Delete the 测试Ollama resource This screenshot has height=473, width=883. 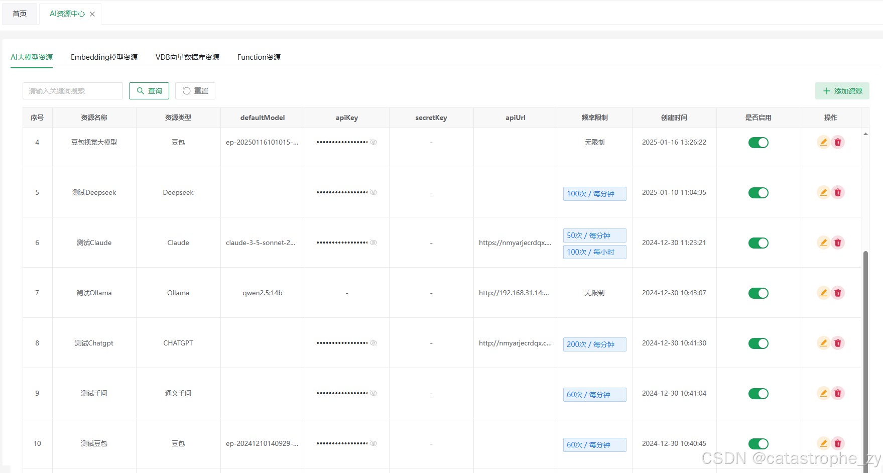pyautogui.click(x=838, y=293)
